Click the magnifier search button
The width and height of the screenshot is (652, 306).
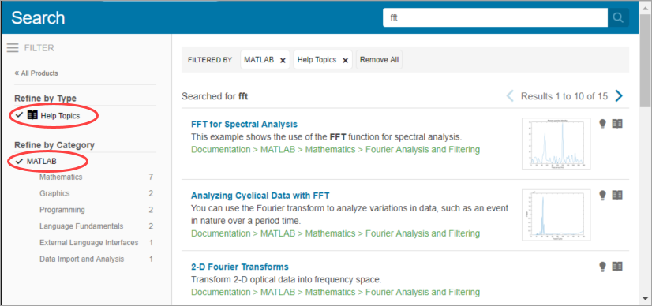pos(618,18)
